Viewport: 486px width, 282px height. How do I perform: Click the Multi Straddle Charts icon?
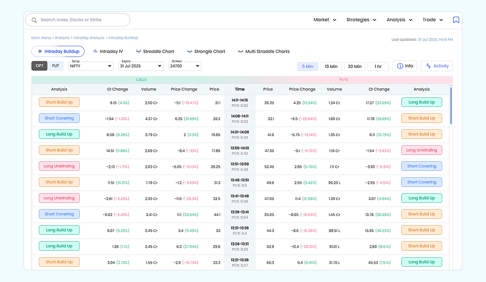point(241,51)
